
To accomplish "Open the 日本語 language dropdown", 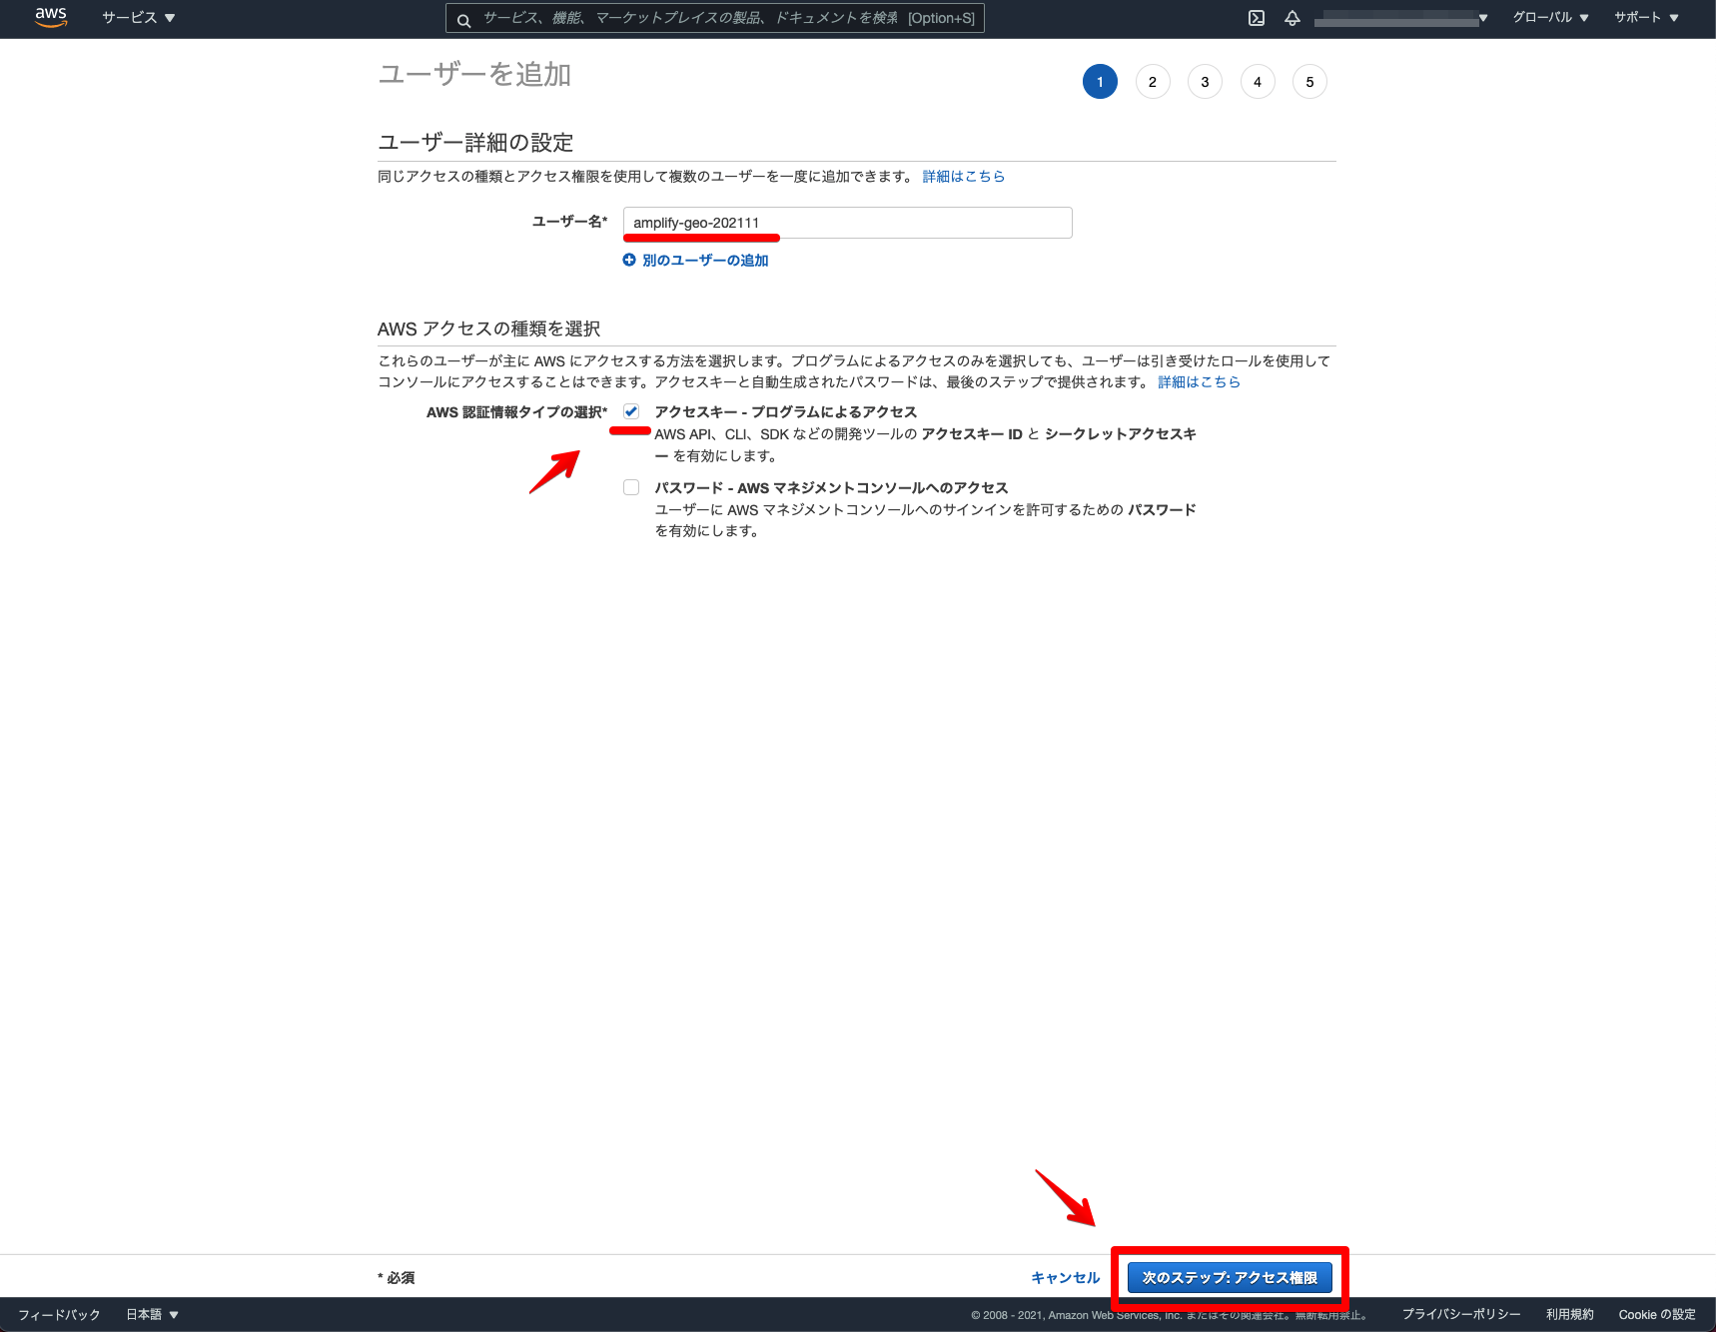I will tap(152, 1315).
